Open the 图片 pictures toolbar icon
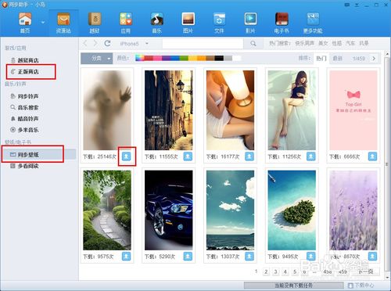This screenshot has height=291, width=391. (188, 23)
